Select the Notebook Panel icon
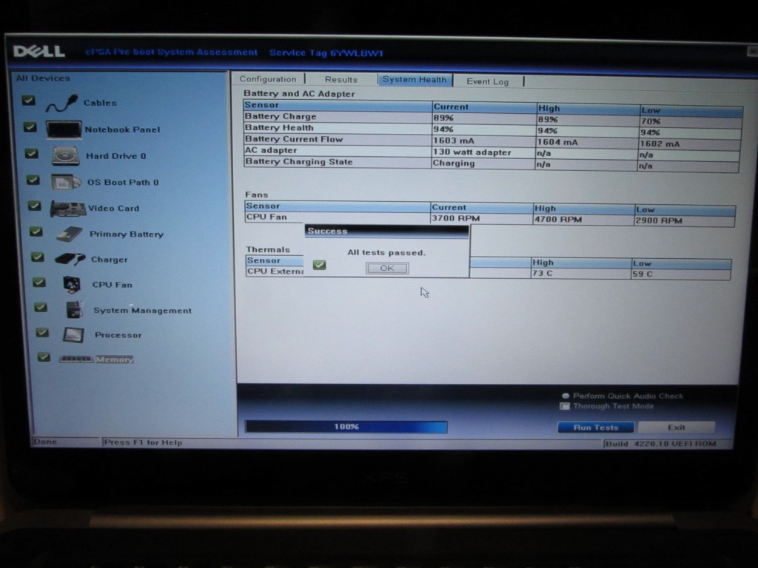The height and width of the screenshot is (568, 758). tap(64, 129)
